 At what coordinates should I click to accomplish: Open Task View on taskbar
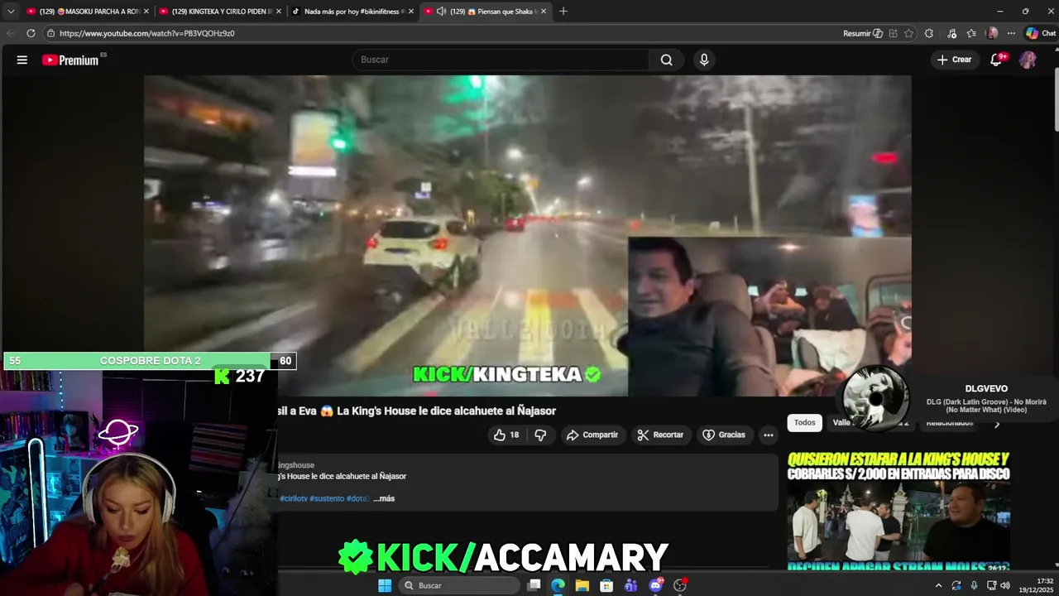(534, 585)
